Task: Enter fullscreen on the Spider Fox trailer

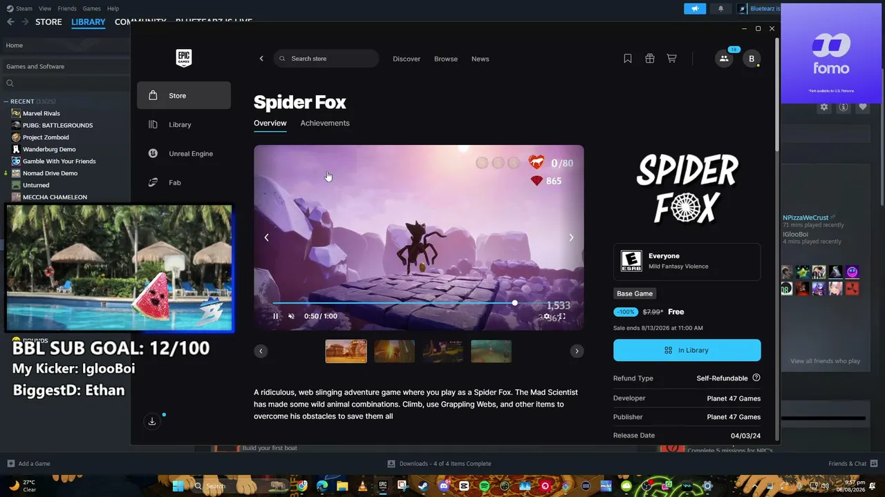Action: (x=562, y=316)
